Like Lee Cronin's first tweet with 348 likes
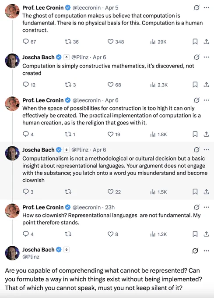This screenshot has height=298, width=214. (116, 42)
